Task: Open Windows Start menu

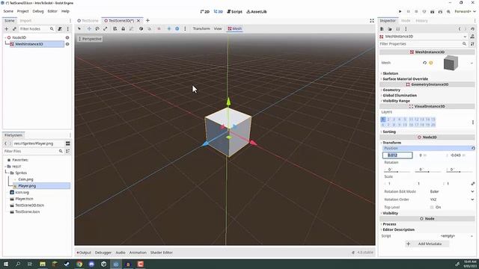Action: 6,264
